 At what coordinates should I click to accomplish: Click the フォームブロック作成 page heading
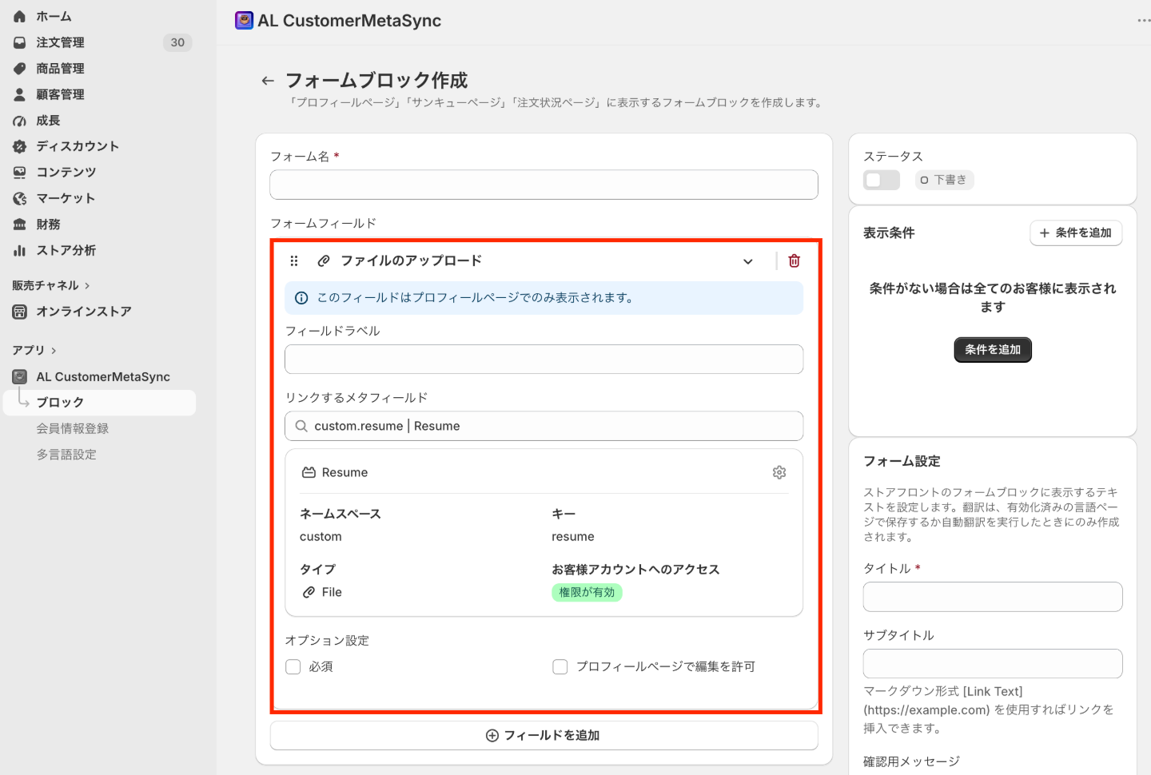coord(376,81)
